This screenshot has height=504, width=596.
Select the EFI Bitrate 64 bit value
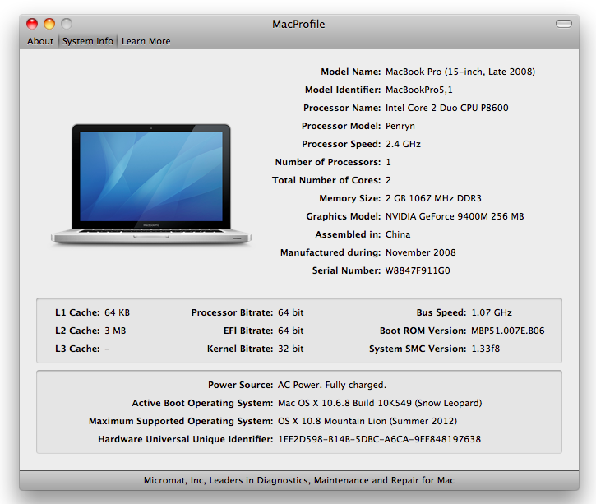[x=291, y=331]
